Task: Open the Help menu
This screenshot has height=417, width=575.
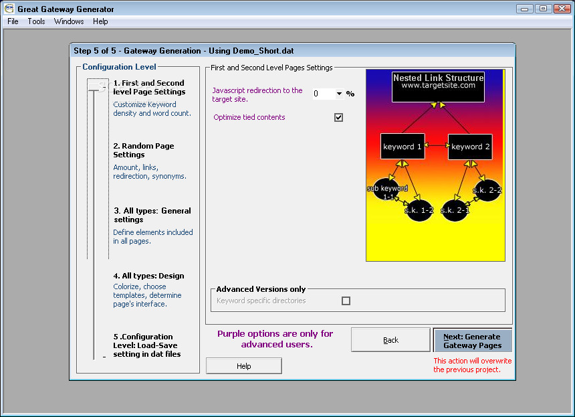Action: coord(100,21)
